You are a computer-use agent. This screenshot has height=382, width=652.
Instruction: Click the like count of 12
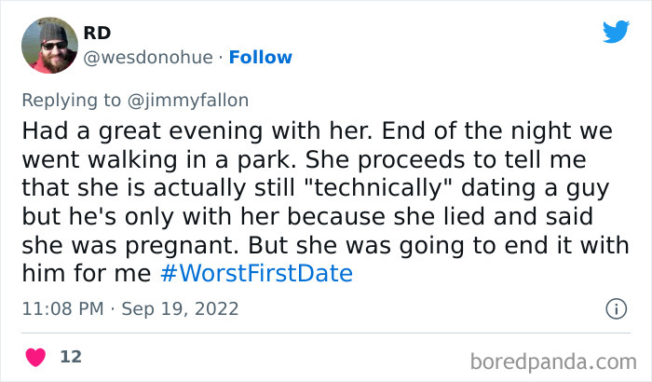[x=70, y=356]
